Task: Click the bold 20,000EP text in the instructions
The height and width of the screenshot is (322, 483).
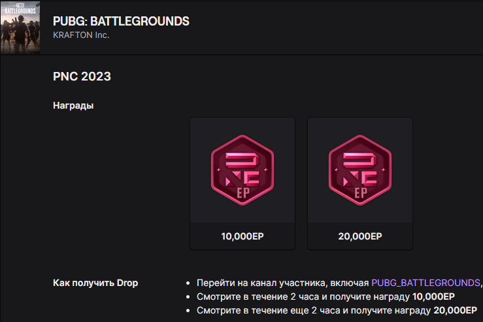Action: [456, 310]
